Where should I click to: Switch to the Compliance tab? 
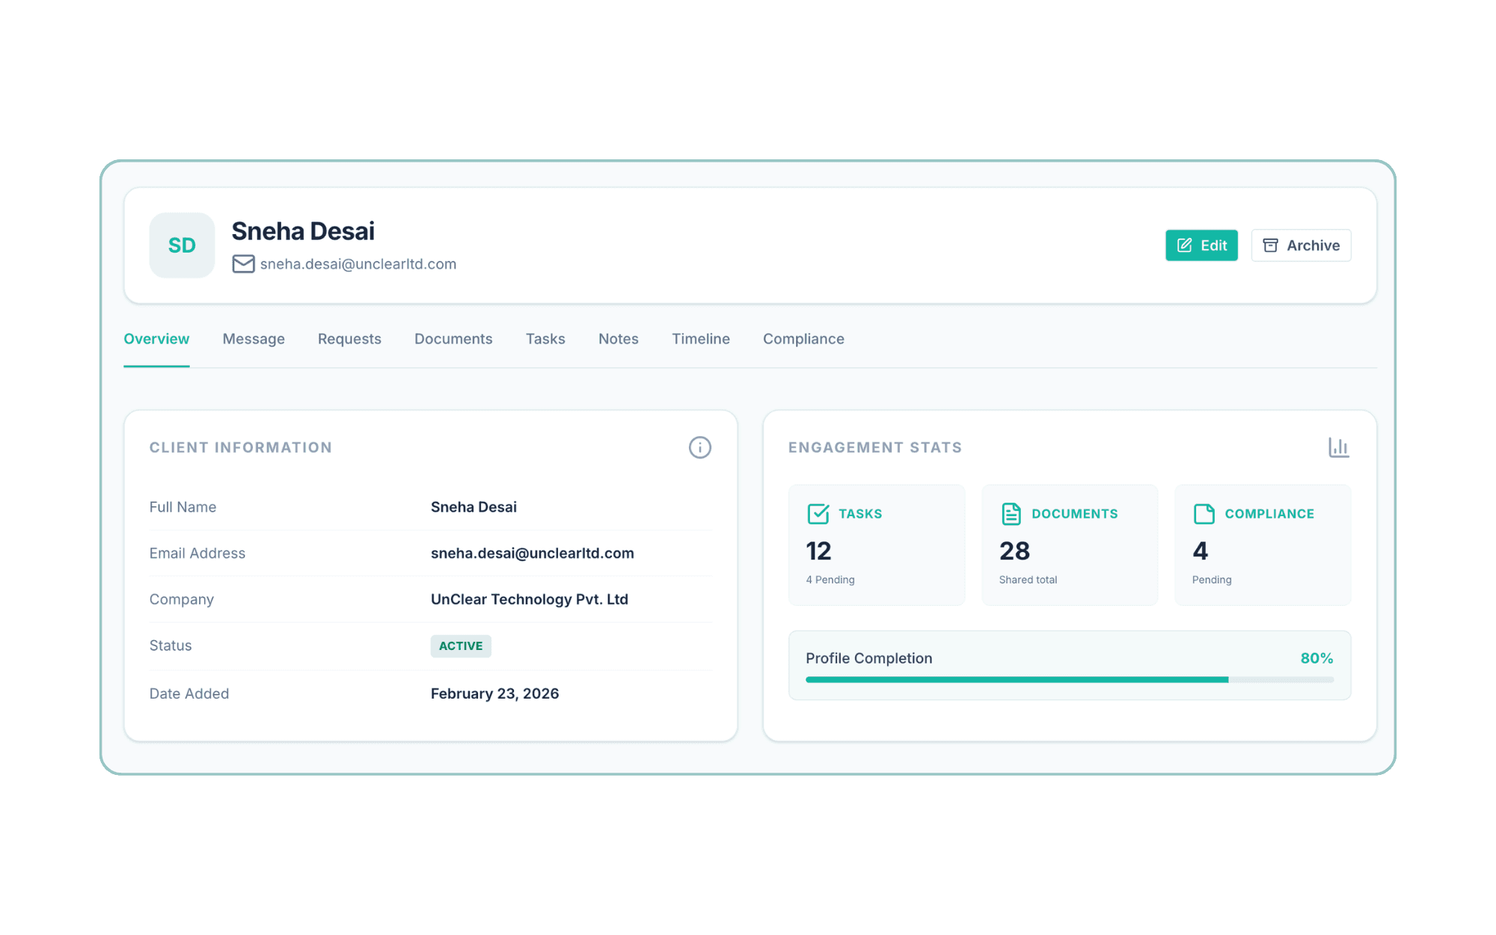coord(803,339)
